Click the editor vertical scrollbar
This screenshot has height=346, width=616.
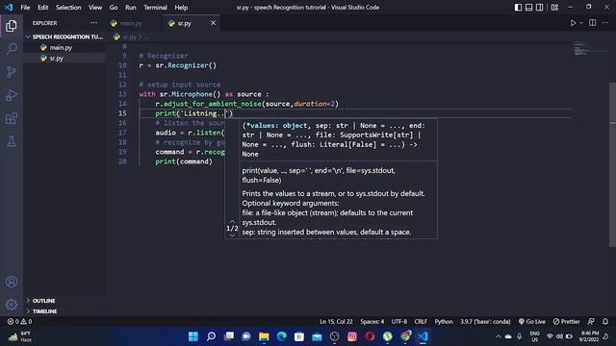(x=612, y=164)
